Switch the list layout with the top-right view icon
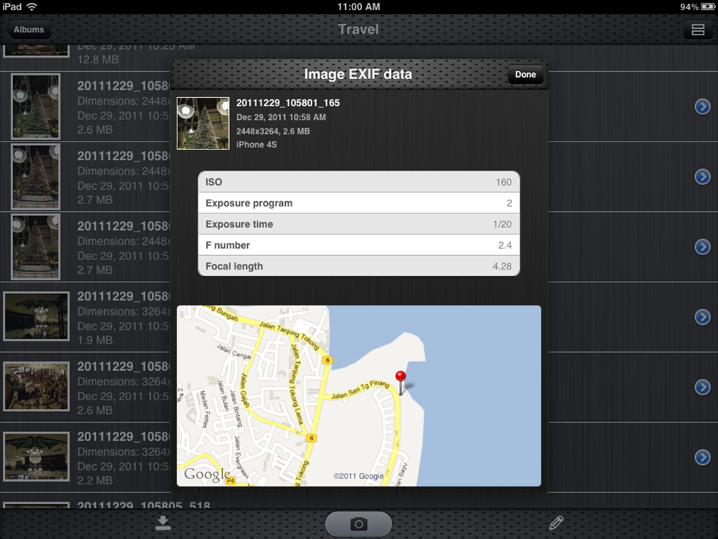The height and width of the screenshot is (539, 718). pyautogui.click(x=698, y=29)
